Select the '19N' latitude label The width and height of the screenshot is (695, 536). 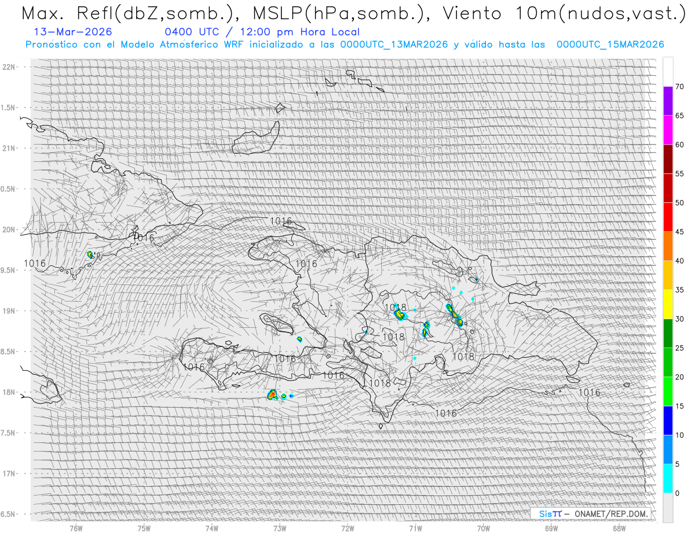9,311
